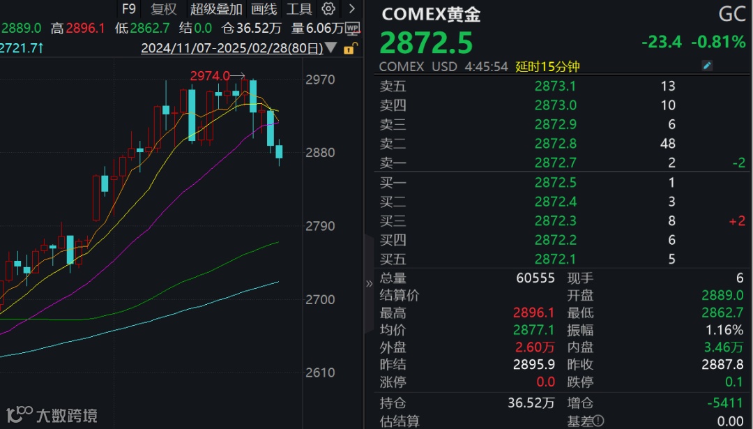The image size is (753, 429).
Task: Click the 昨结 value 2895.9
Action: (x=533, y=365)
